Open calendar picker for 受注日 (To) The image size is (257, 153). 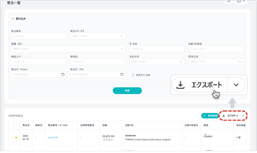[x=122, y=74]
